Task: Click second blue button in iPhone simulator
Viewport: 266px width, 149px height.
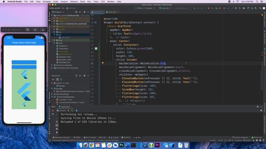Action: [24, 67]
